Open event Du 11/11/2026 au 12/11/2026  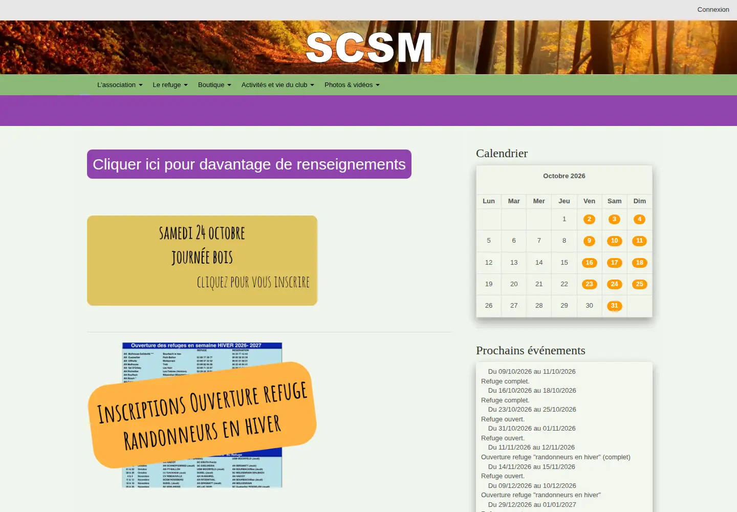pyautogui.click(x=531, y=447)
